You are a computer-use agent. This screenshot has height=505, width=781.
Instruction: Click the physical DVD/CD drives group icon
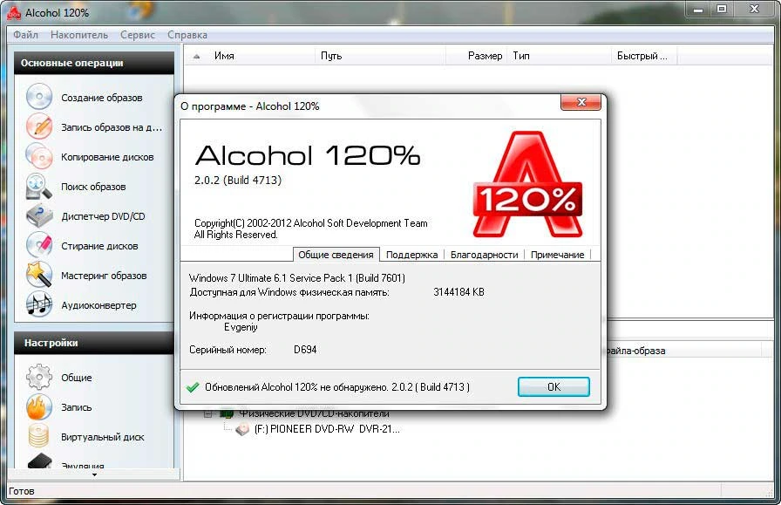pyautogui.click(x=227, y=413)
